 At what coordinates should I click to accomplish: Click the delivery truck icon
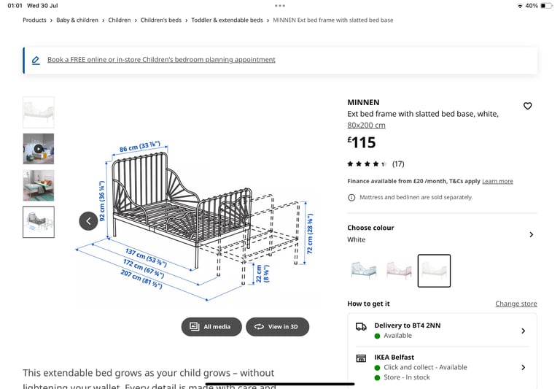coord(361,326)
